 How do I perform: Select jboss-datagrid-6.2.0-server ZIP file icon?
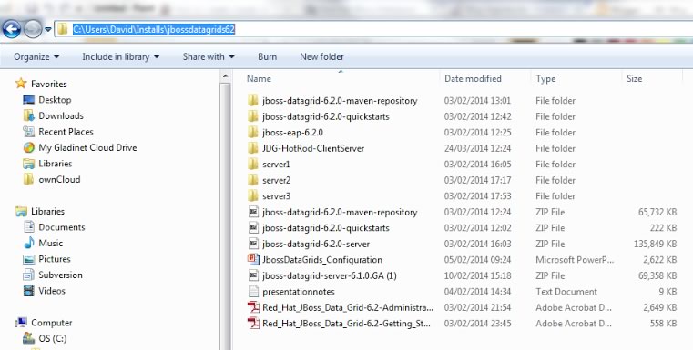pos(253,244)
